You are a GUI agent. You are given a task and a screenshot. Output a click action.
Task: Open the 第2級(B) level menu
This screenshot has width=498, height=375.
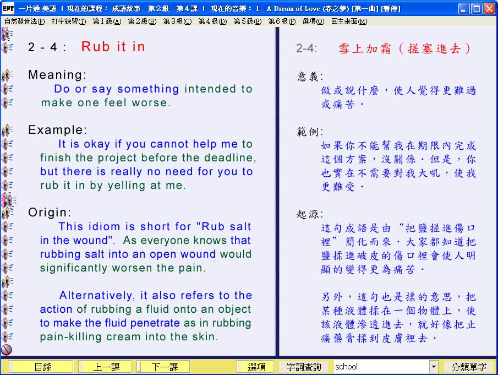click(141, 21)
